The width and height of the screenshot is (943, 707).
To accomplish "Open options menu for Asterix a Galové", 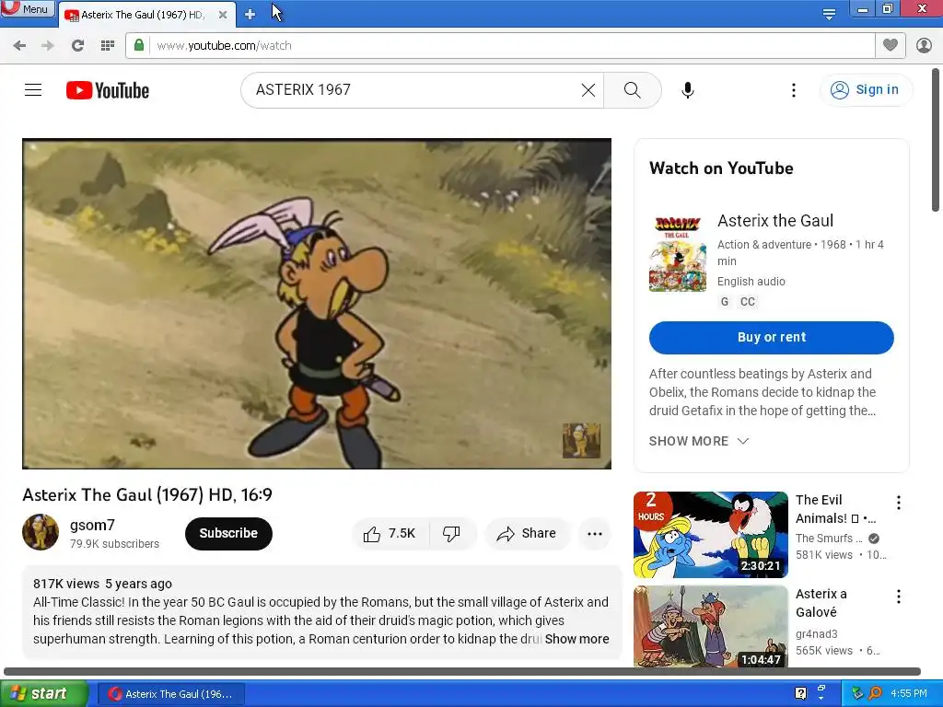I will pyautogui.click(x=899, y=597).
